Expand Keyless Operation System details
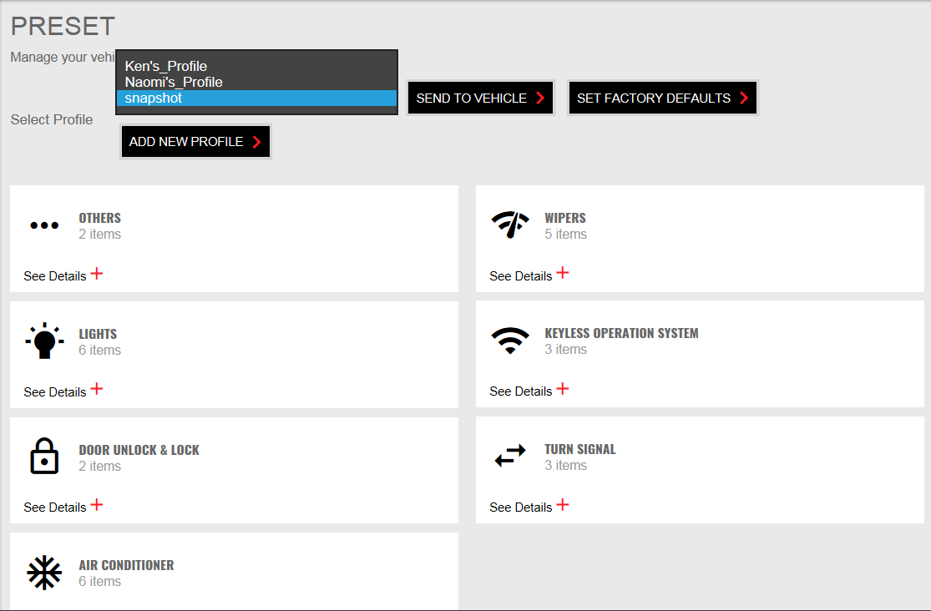Viewport: 931px width, 611px height. tap(563, 389)
